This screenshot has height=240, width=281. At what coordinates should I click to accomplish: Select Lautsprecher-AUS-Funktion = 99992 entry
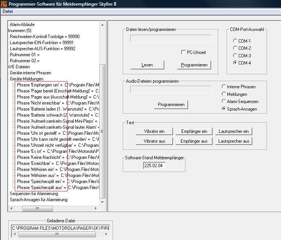coord(42,49)
